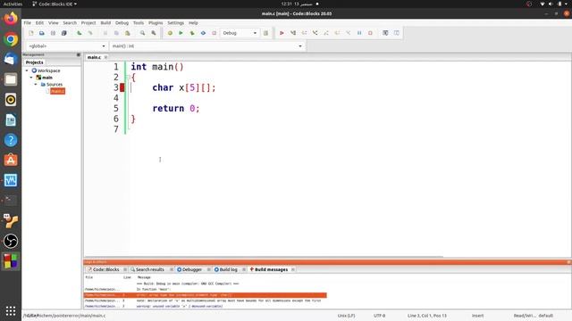572x321 pixels.
Task: Copy selection using the toolbar icon
Action: click(116, 33)
